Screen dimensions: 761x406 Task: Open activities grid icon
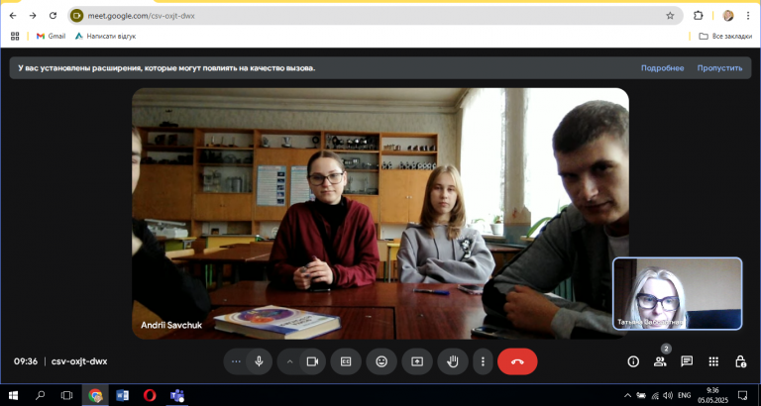713,361
